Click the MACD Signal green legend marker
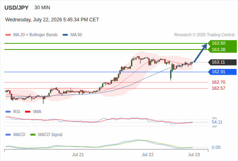238x161 pixels. (33, 135)
